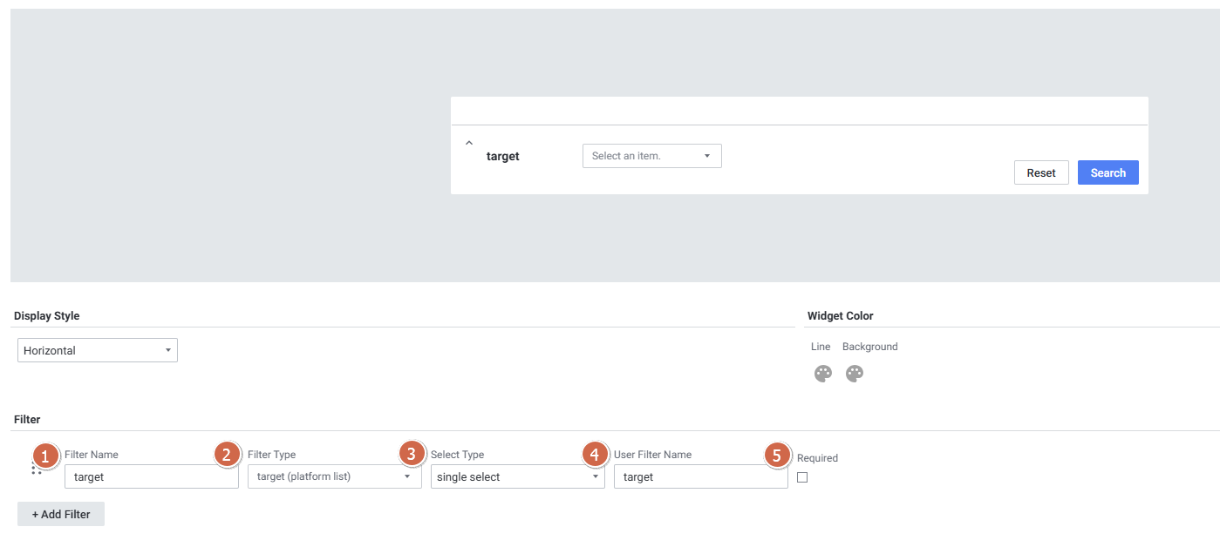Click the numbered badge 4 marker
Screen dimensions: 1220x547
tap(595, 455)
